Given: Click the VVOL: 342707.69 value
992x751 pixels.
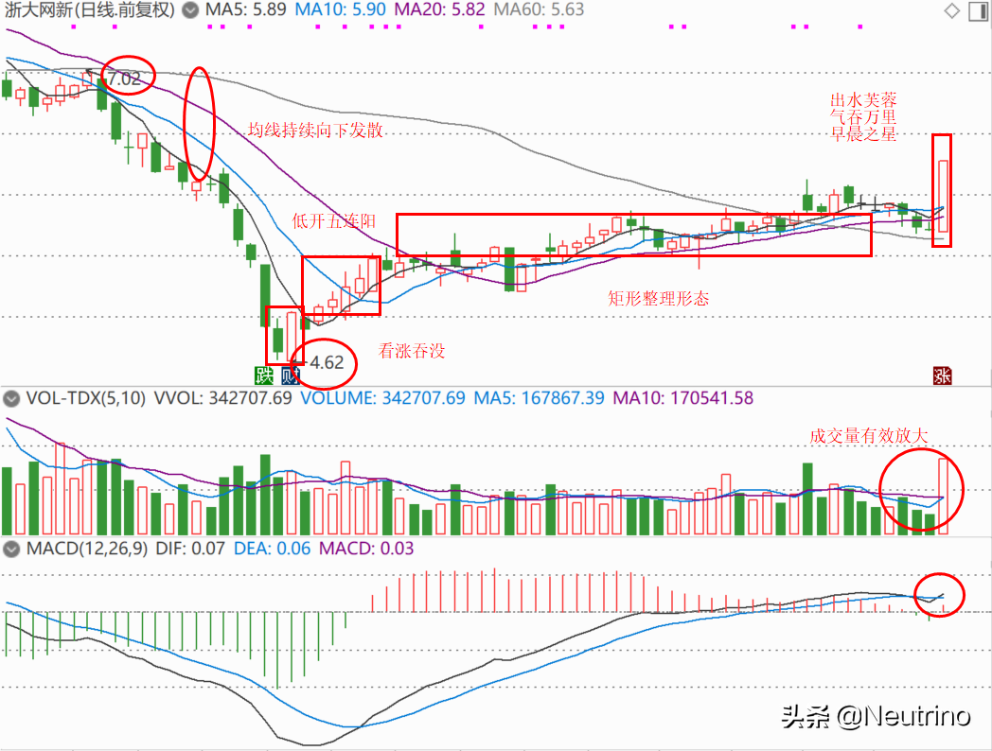Looking at the screenshot, I should tap(222, 398).
